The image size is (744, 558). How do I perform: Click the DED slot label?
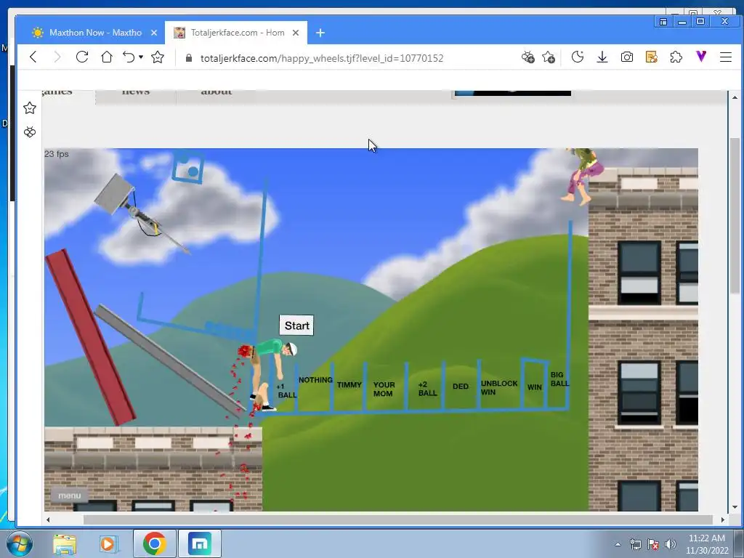tap(460, 387)
